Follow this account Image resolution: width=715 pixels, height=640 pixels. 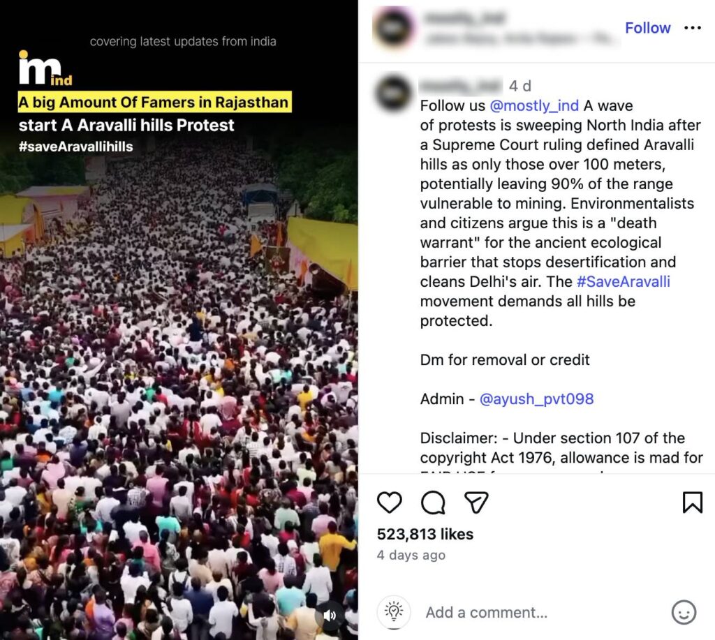(647, 28)
